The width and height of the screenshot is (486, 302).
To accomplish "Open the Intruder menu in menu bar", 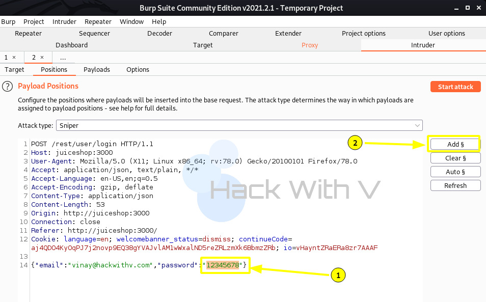I will click(x=64, y=22).
